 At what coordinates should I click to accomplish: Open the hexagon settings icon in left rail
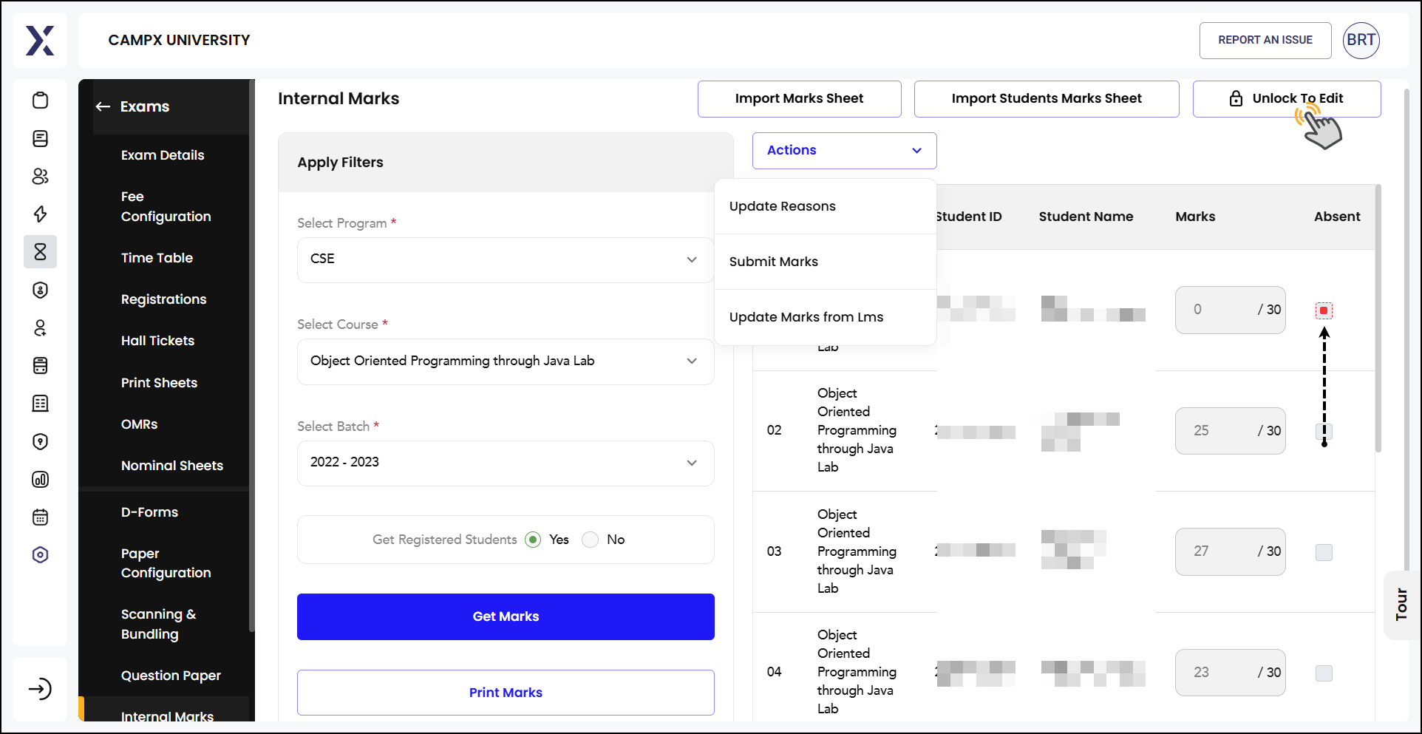click(41, 554)
